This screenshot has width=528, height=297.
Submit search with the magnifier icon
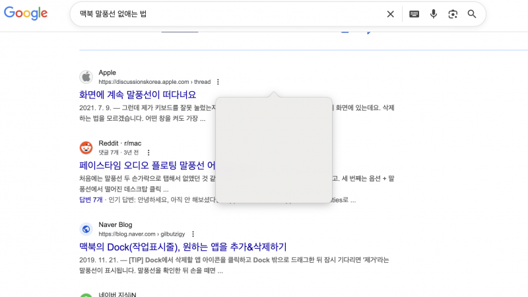tap(472, 14)
